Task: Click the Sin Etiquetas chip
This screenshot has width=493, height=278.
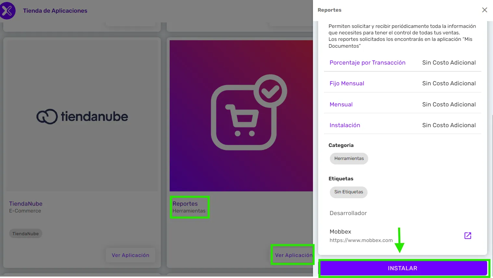Action: pyautogui.click(x=349, y=192)
